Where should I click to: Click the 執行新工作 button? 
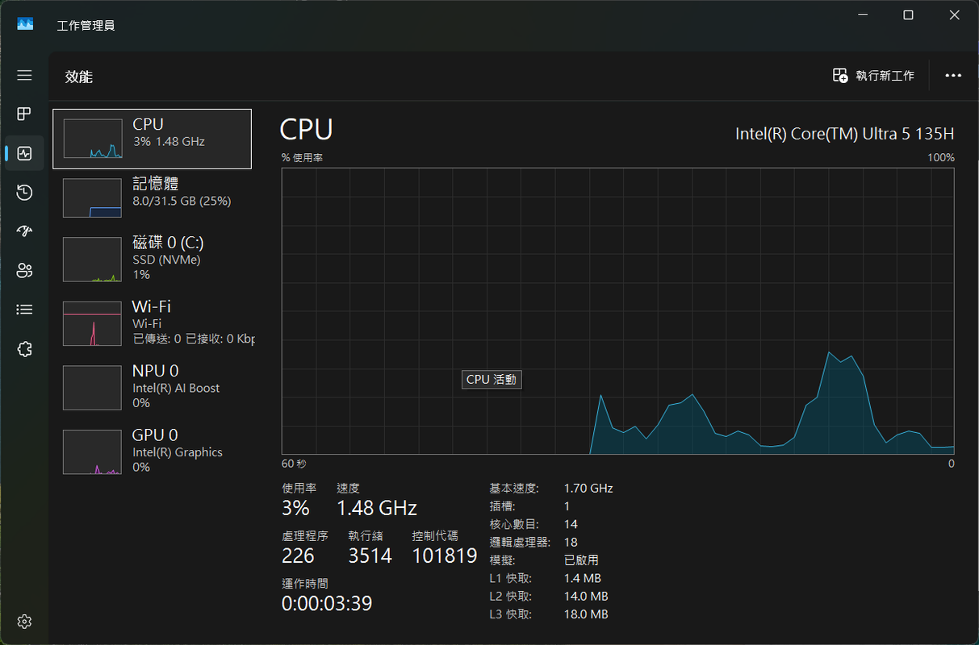point(873,75)
